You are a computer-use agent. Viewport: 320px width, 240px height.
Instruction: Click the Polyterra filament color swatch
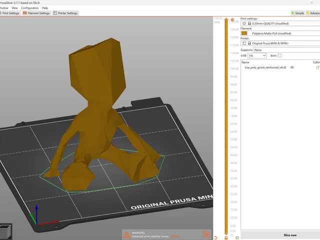tap(244, 33)
